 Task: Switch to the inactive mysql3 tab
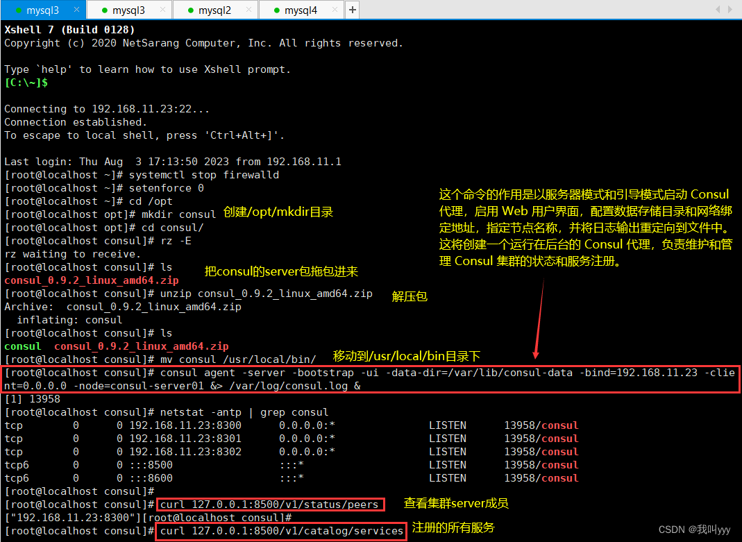[x=128, y=10]
